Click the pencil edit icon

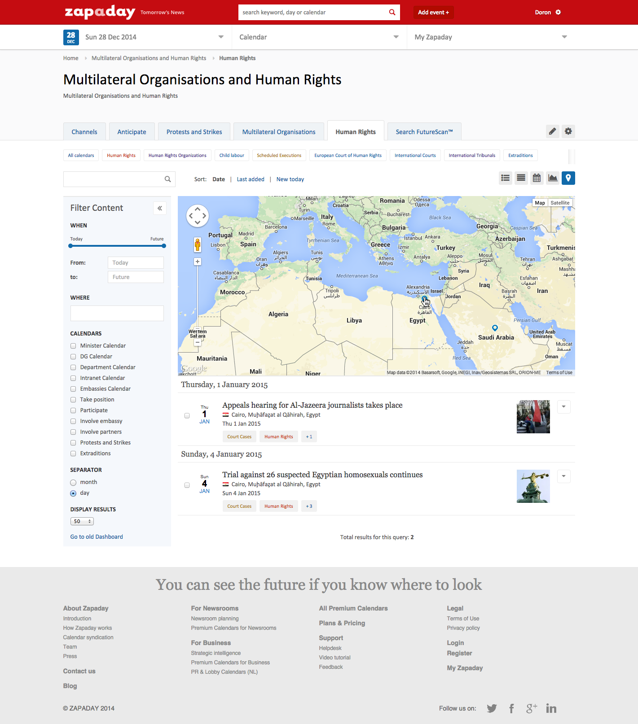click(553, 131)
